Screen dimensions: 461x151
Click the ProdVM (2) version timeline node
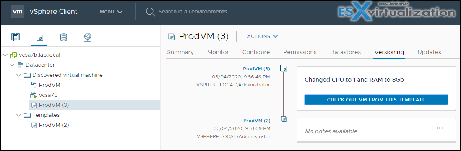[284, 119]
